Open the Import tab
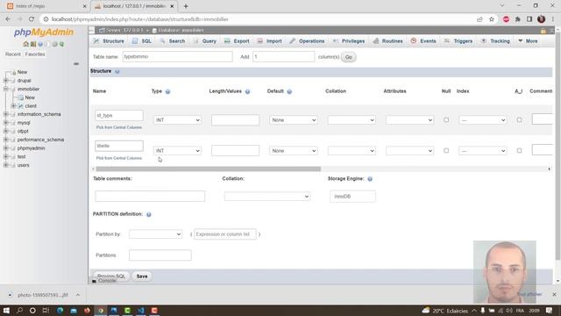Viewport: 561px width, 316px height. (x=269, y=41)
